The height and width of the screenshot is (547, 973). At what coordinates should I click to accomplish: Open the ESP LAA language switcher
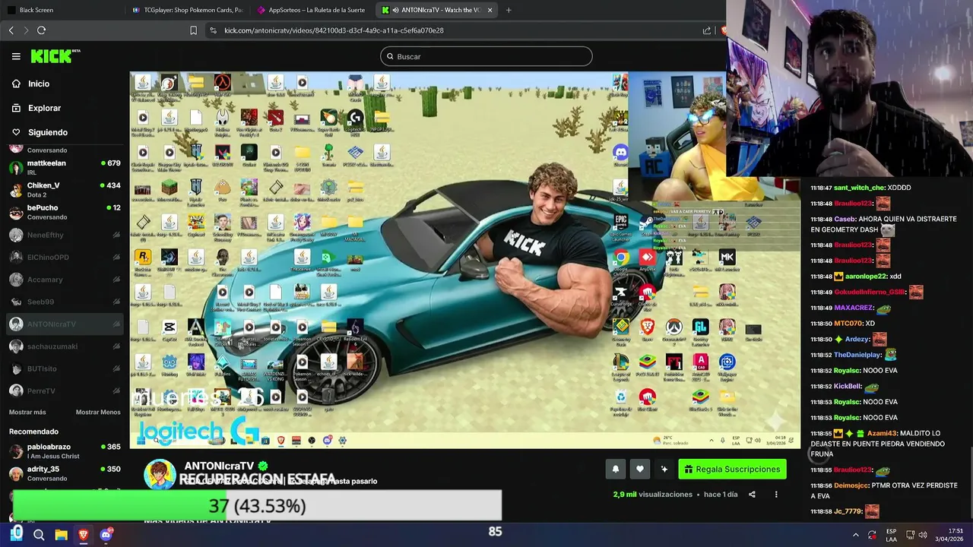coord(891,535)
